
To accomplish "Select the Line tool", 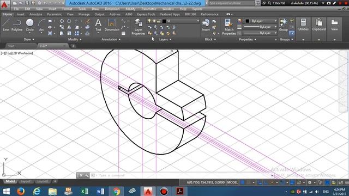I will [6, 25].
